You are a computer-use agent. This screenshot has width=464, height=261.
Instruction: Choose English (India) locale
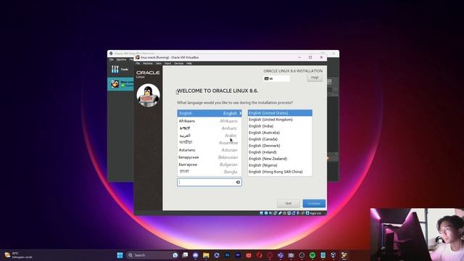280,126
